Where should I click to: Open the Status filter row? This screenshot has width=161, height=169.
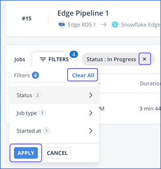pos(54,95)
